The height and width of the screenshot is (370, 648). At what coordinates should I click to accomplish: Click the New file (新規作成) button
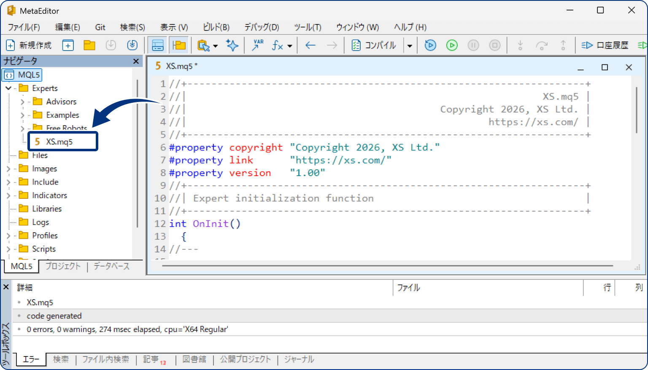29,45
